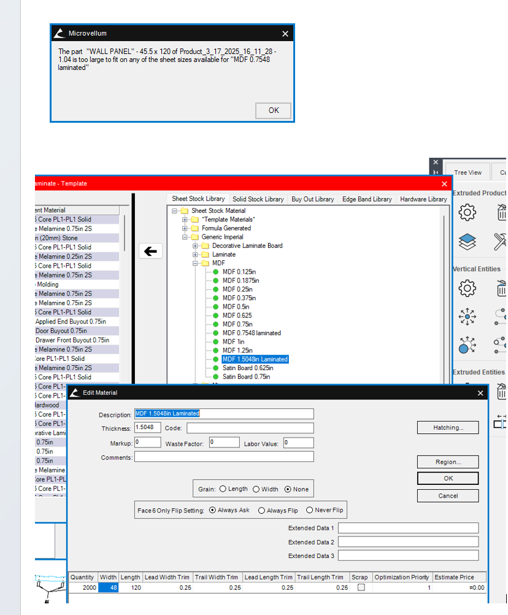The width and height of the screenshot is (508, 615).
Task: Open the Hardware Library tab
Action: [x=423, y=199]
